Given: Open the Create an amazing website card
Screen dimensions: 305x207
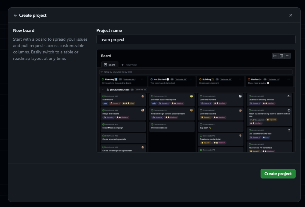Looking at the screenshot, I should click(x=123, y=138).
